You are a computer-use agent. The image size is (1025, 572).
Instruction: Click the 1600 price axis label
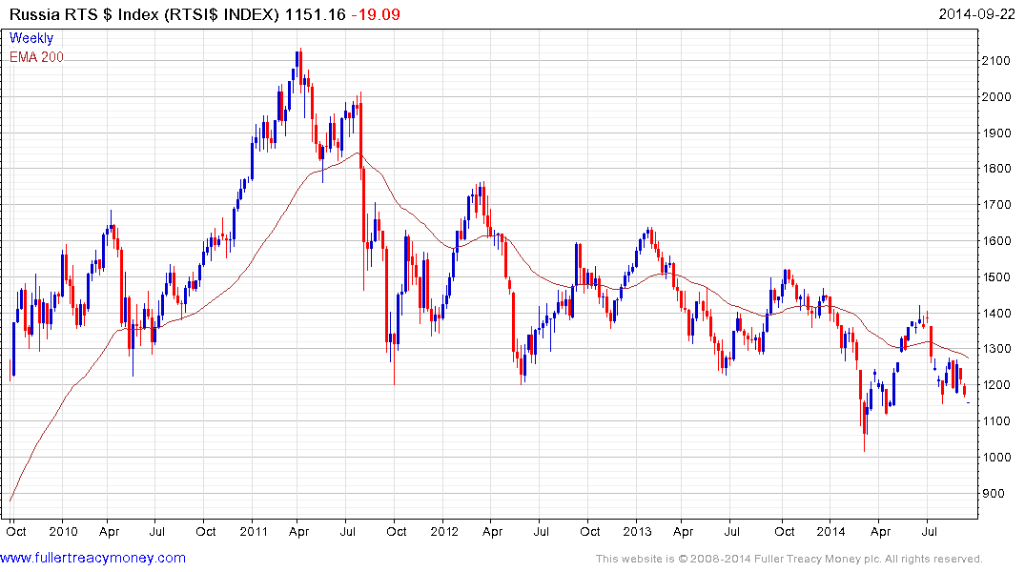(x=996, y=240)
